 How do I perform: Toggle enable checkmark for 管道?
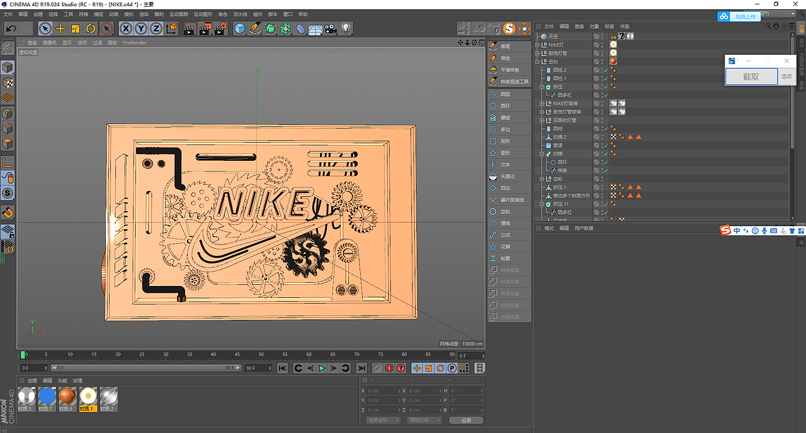click(606, 146)
